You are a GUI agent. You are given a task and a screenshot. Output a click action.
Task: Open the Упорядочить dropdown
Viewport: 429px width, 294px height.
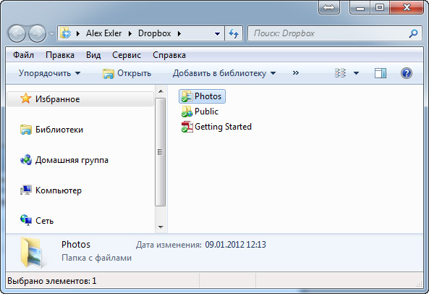pyautogui.click(x=49, y=73)
